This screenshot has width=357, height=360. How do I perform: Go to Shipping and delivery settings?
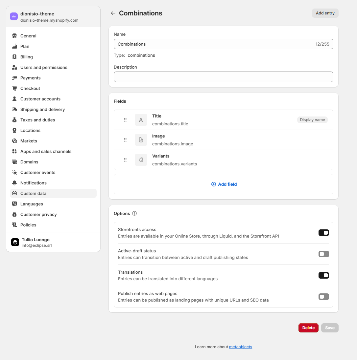pyautogui.click(x=42, y=109)
